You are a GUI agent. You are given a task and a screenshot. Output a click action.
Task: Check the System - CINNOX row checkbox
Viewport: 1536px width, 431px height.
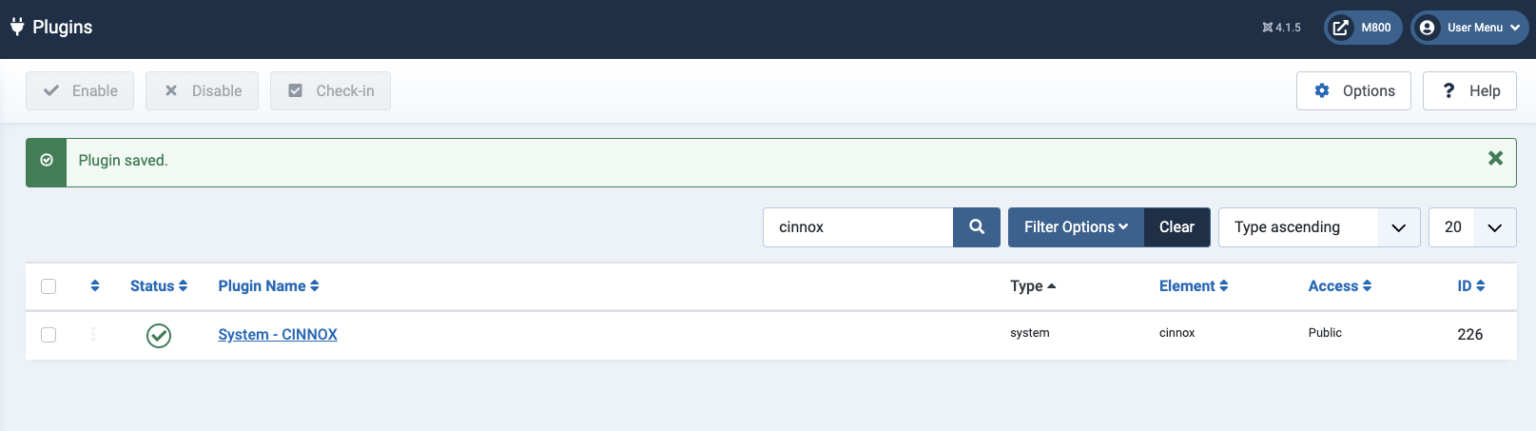[x=49, y=335]
